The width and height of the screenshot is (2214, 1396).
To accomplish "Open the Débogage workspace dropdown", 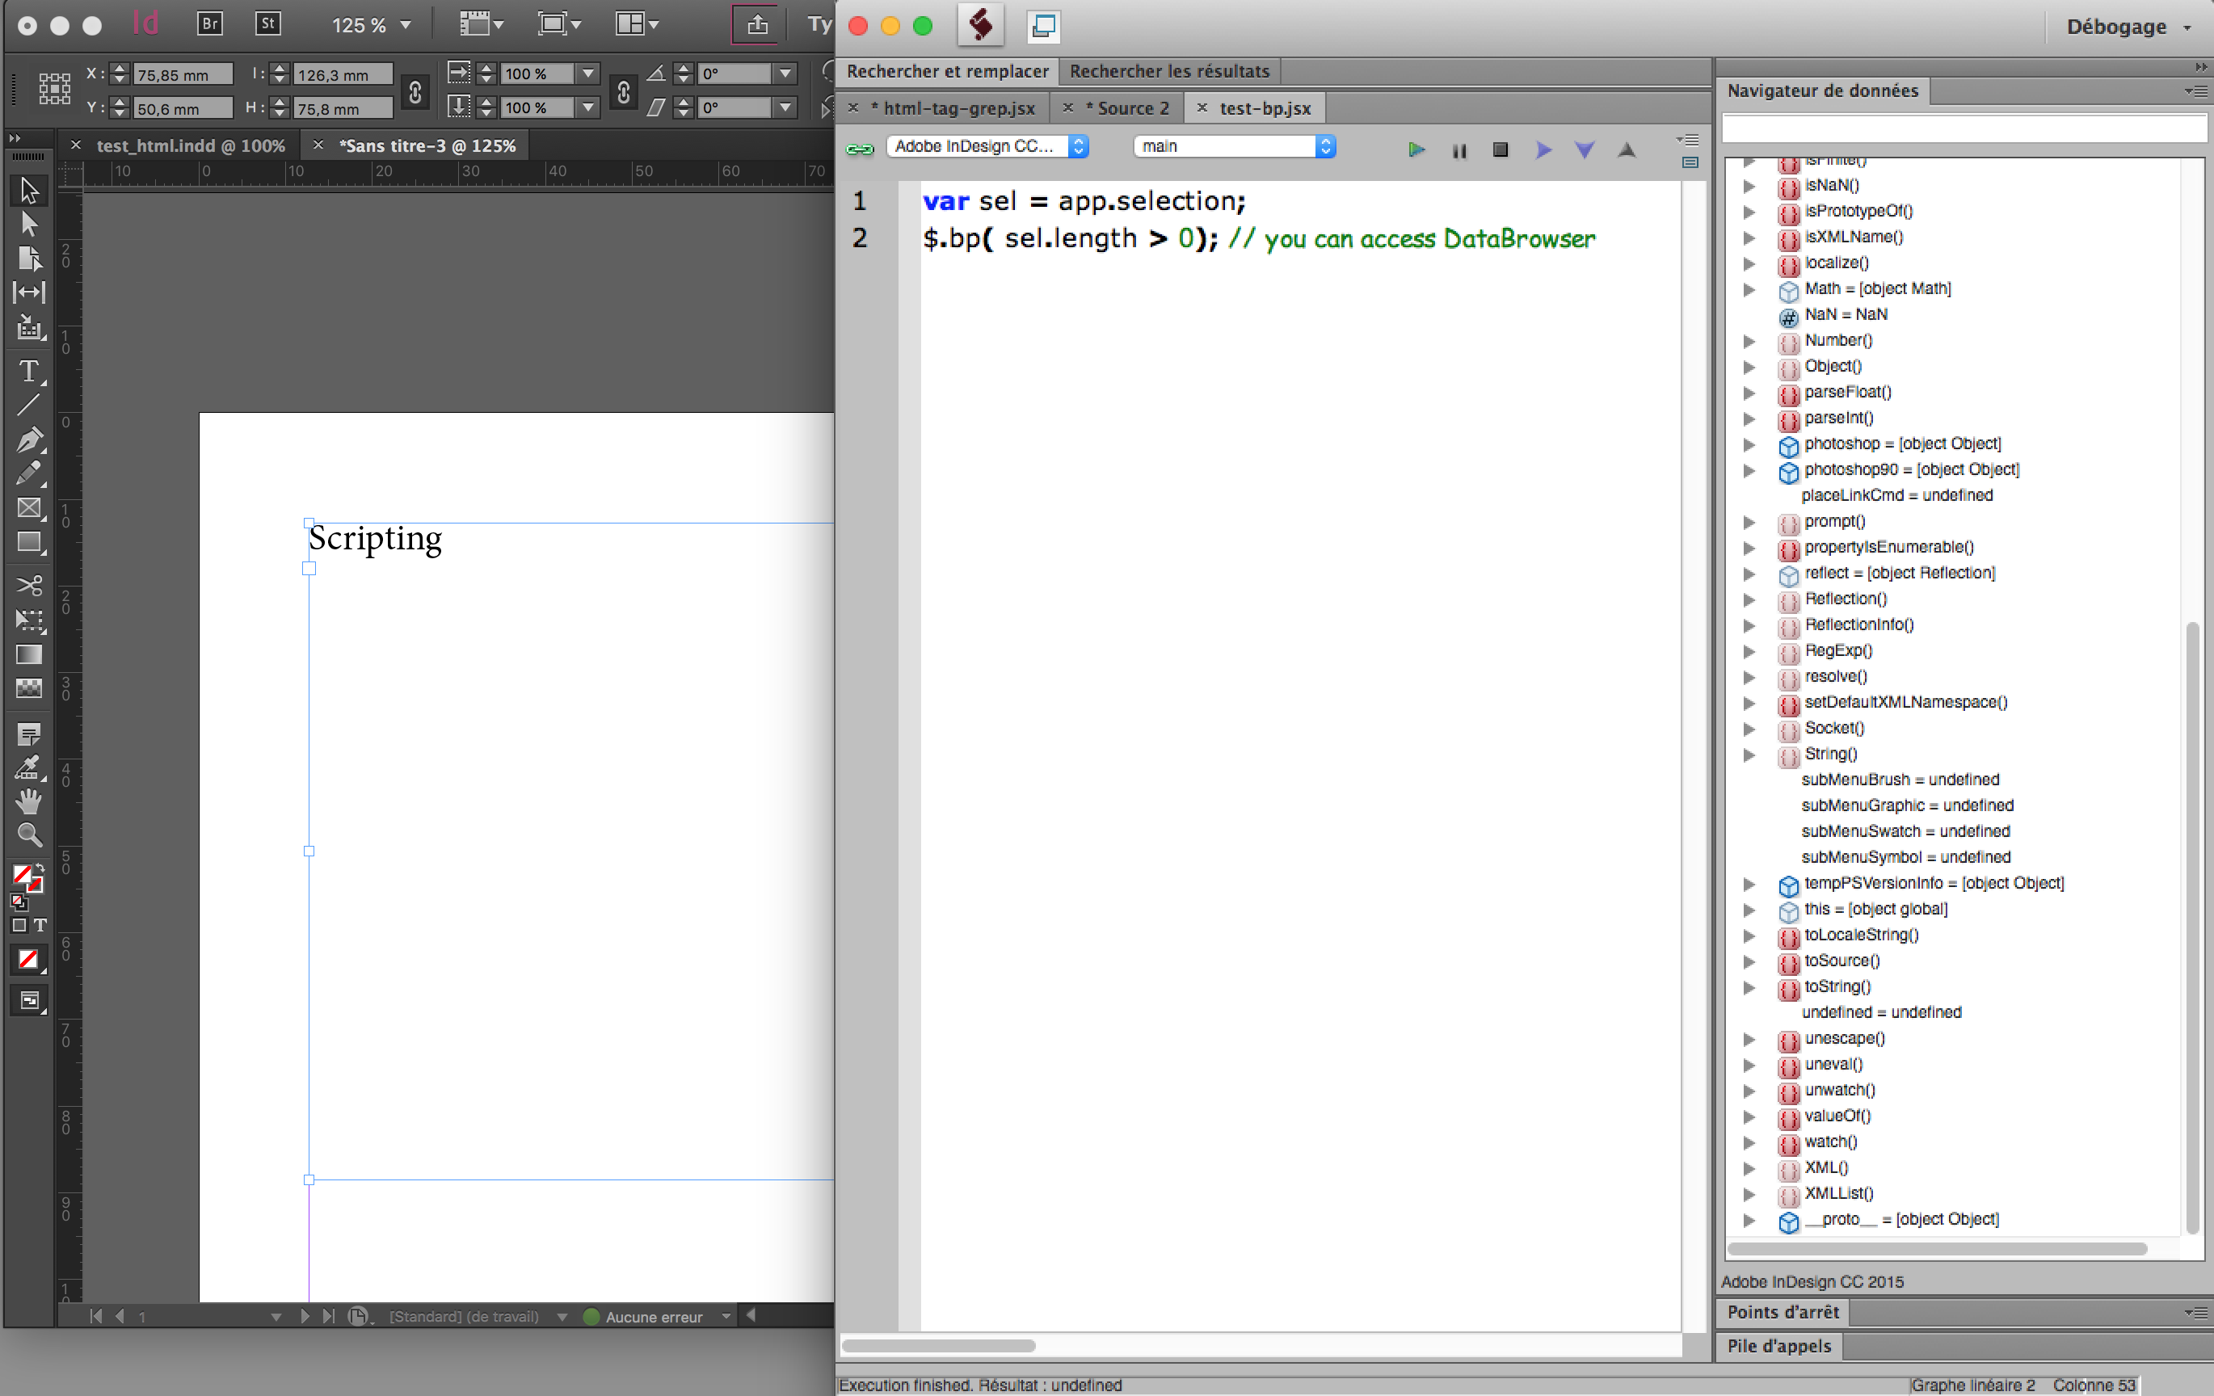I will 2128,27.
